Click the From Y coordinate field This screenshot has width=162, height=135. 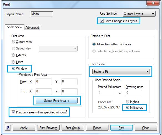69,82
